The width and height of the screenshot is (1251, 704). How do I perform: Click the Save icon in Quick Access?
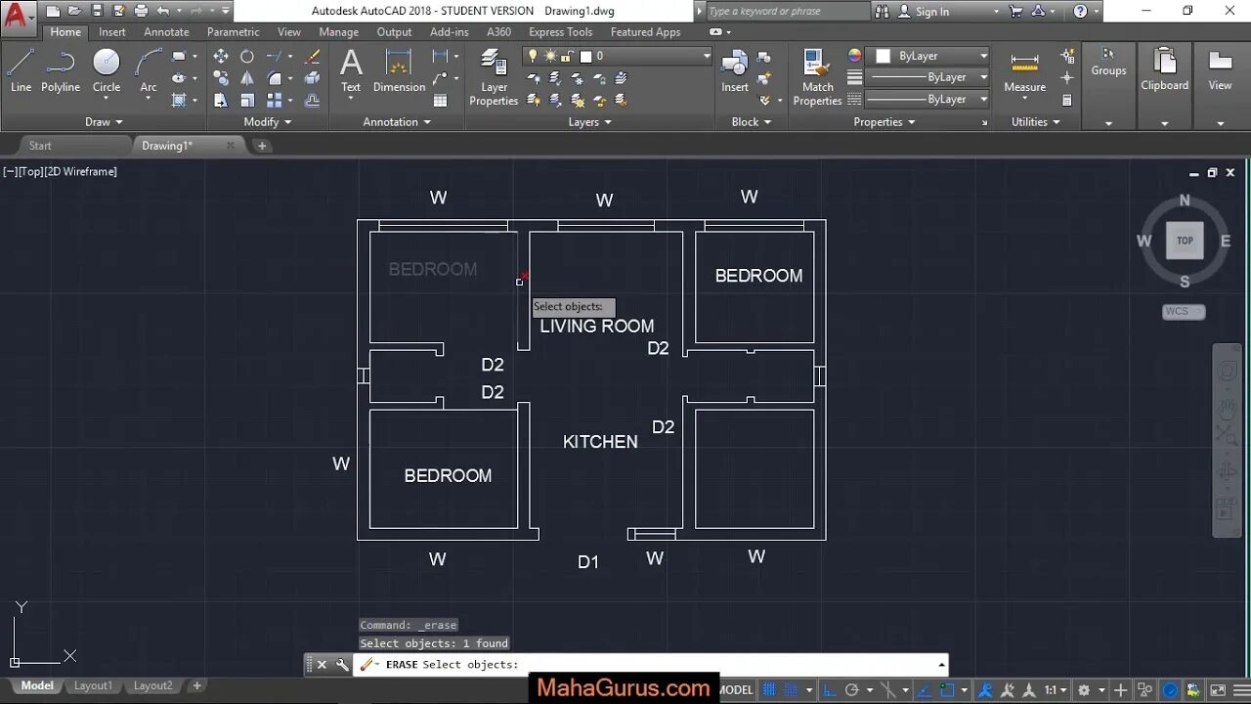(x=97, y=11)
